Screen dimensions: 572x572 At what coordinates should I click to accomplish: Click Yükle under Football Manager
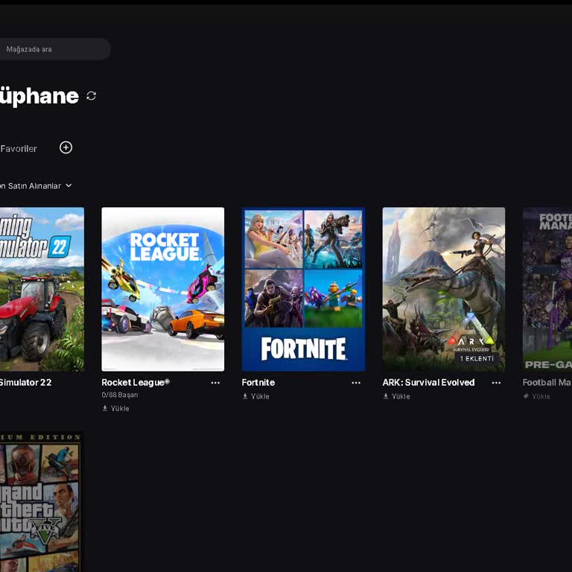point(541,396)
